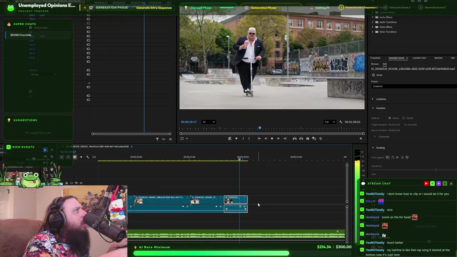Select the Hand tool in Tools panel

52,169
